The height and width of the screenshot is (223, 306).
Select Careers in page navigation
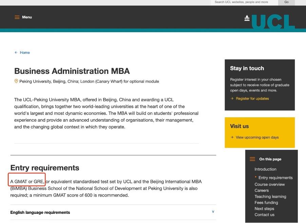click(x=262, y=190)
